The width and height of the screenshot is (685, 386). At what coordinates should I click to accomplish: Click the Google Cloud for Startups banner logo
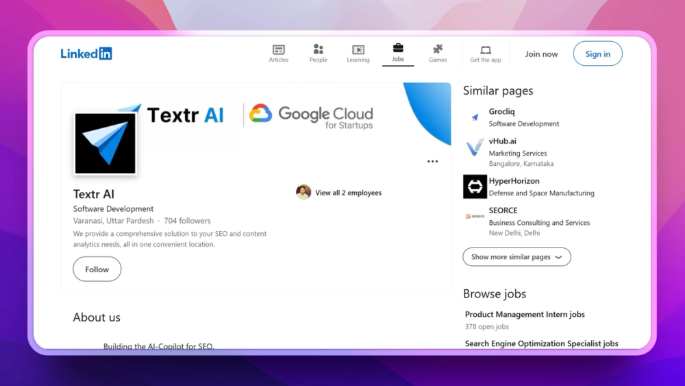click(311, 116)
